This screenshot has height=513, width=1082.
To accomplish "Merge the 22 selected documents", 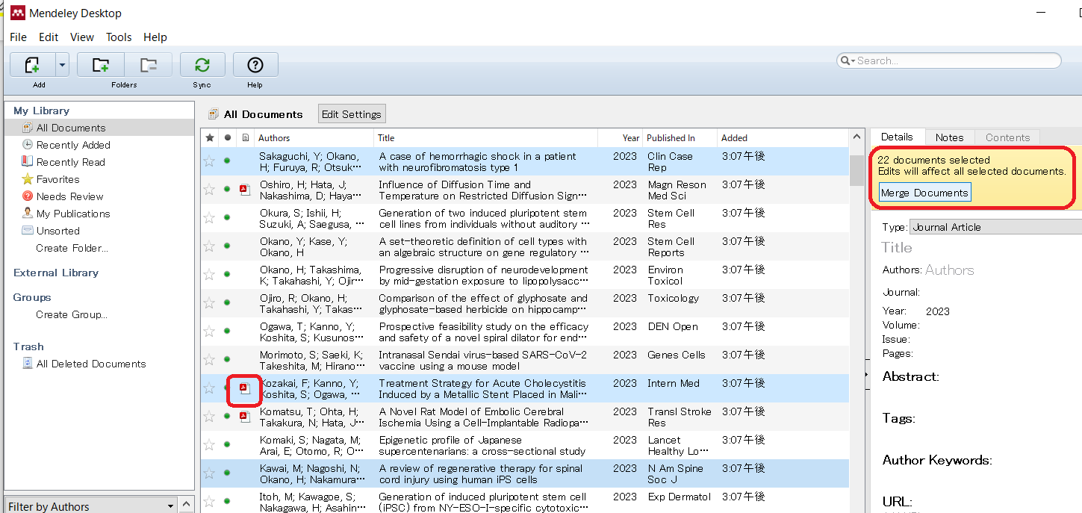I will click(x=924, y=192).
